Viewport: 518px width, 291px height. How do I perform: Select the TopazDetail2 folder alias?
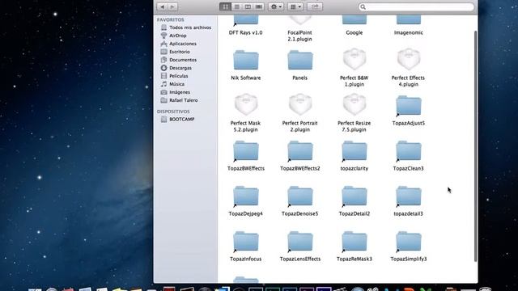(355, 196)
